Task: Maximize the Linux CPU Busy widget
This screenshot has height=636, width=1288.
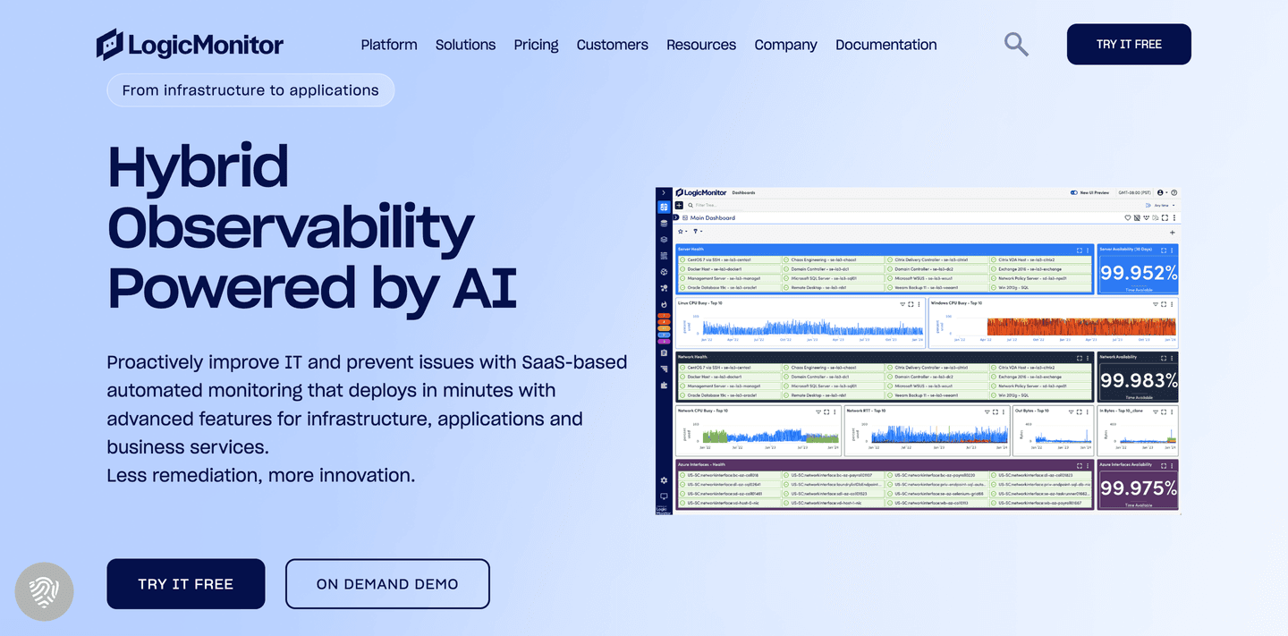Action: 911,304
